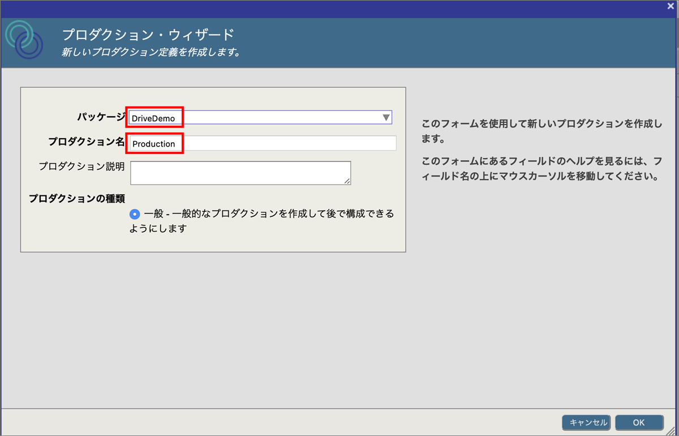
Task: Click the プロダクション名 field containing Production
Action: pos(263,143)
